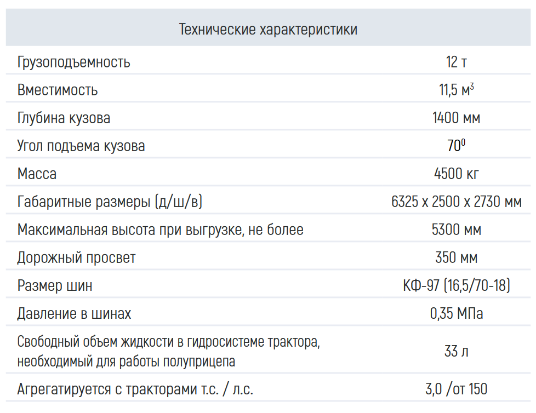Select the "Габаритные размеры (д/ш/в)" label
This screenshot has height=413, width=536.
(x=110, y=202)
